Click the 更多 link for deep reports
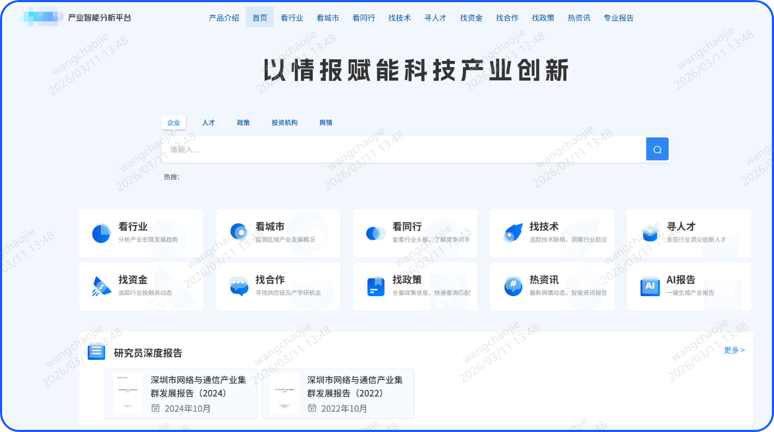Viewport: 774px width, 432px height. point(734,350)
